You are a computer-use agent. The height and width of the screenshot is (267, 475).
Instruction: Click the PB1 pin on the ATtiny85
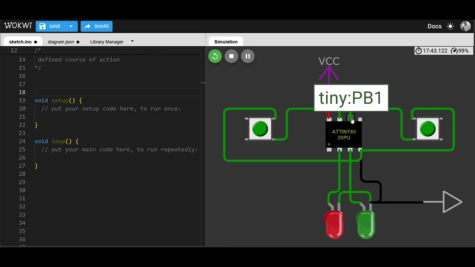(x=350, y=118)
